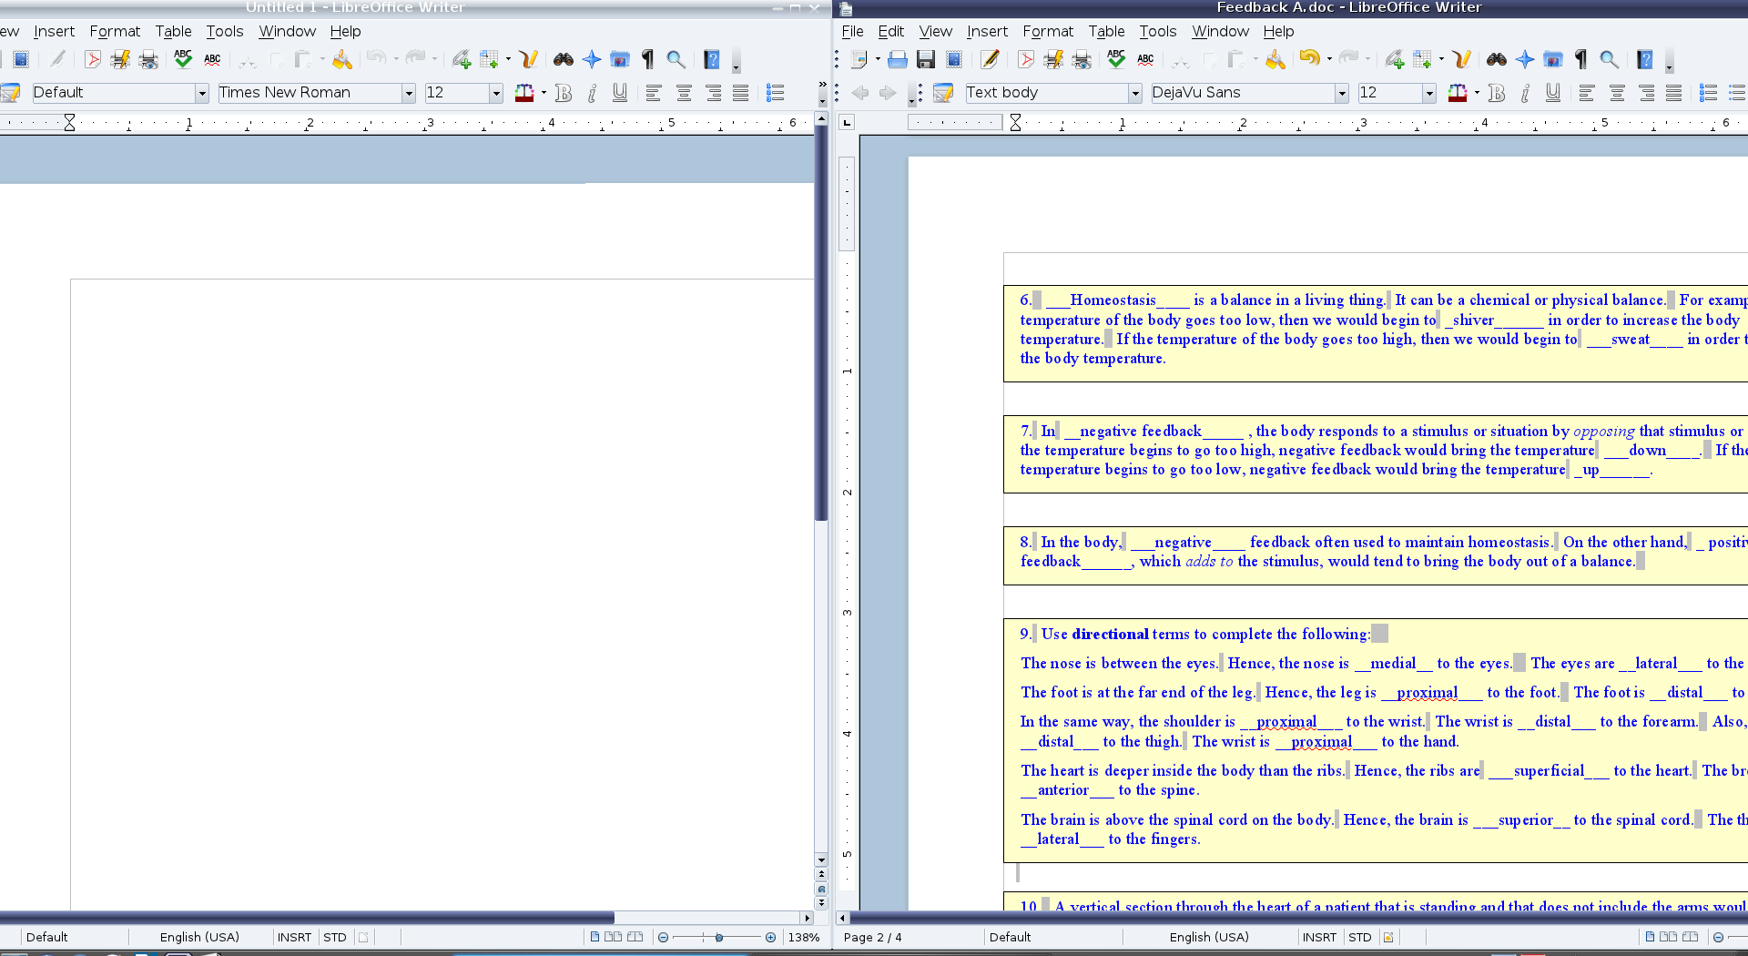Open Zoom dialog in Feedback A window
Viewport: 1748px width, 956px height.
(1610, 59)
